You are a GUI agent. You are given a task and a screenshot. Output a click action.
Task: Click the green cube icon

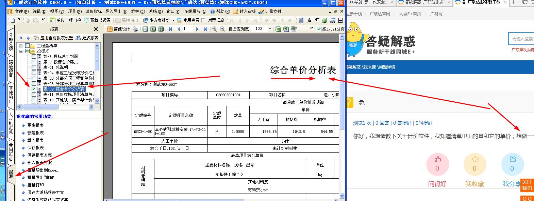tap(324, 20)
